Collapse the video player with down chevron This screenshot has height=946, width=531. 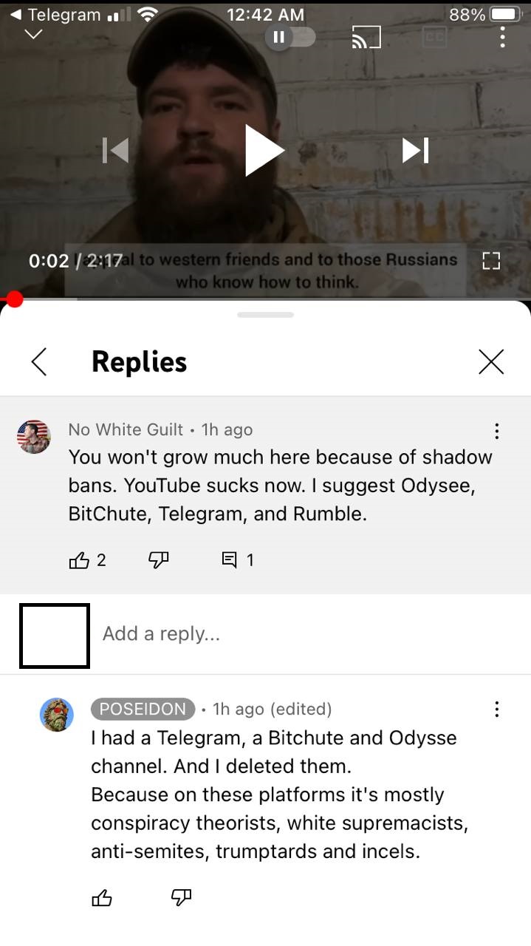point(34,35)
